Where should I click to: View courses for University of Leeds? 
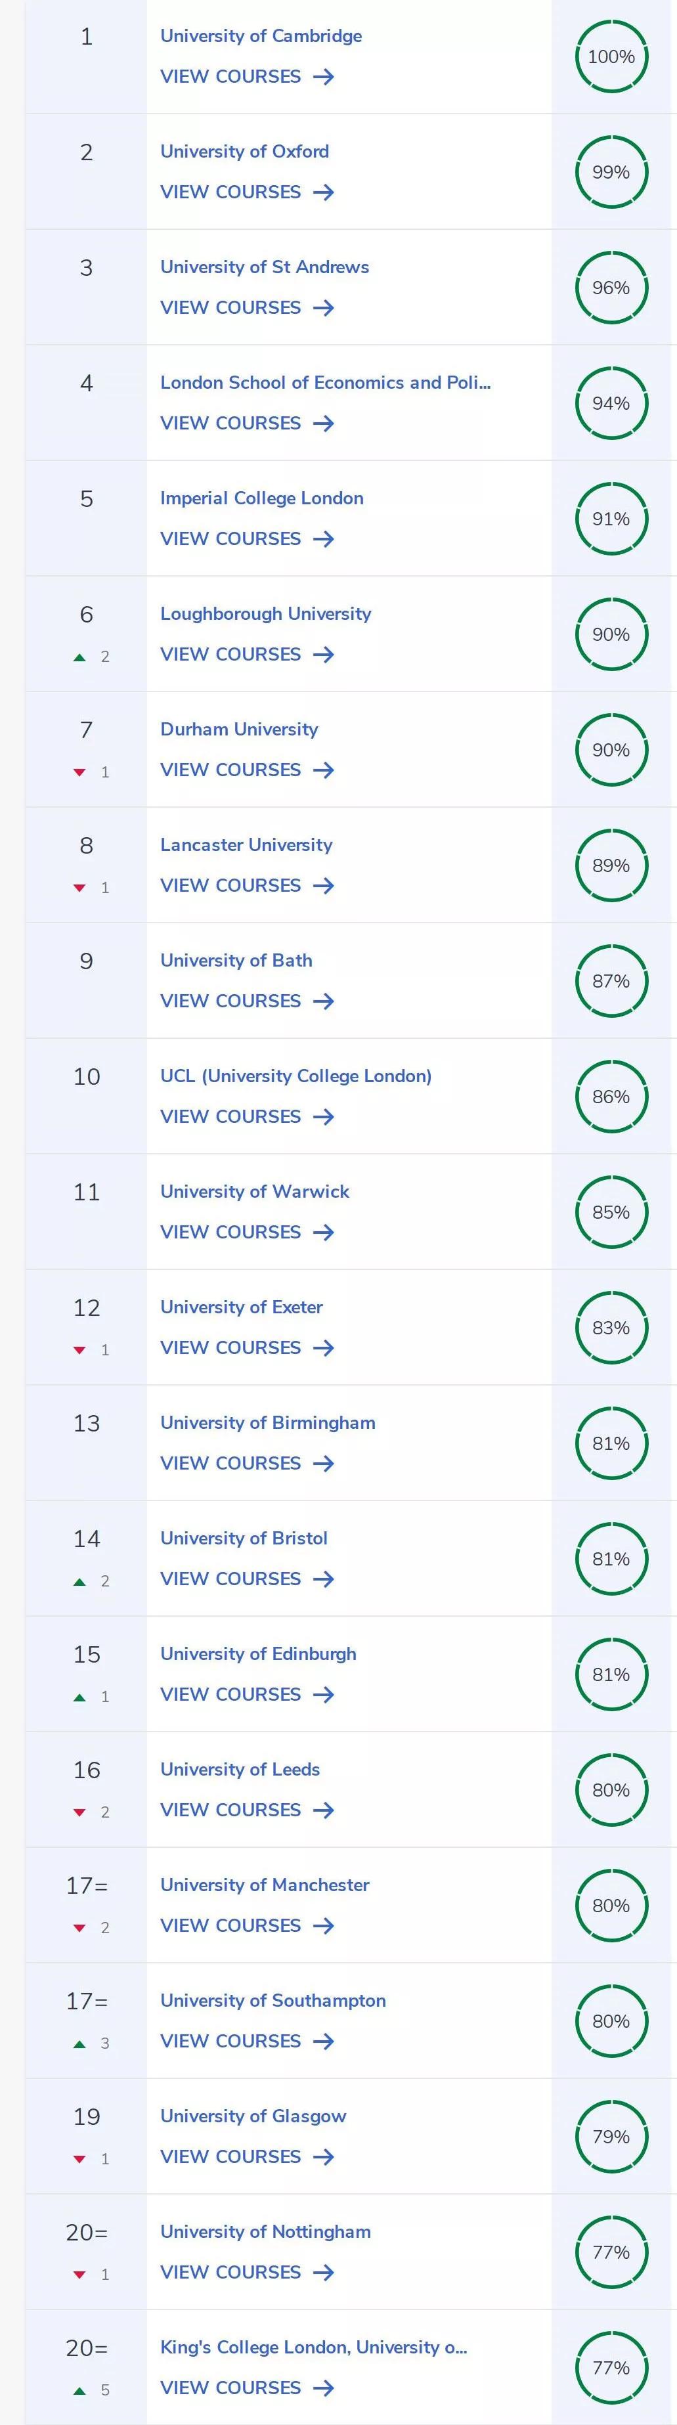pos(230,1809)
